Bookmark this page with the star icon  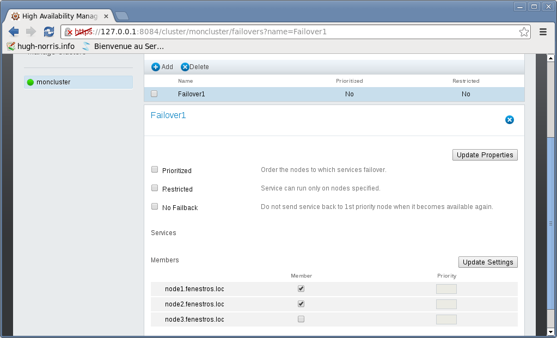[524, 32]
